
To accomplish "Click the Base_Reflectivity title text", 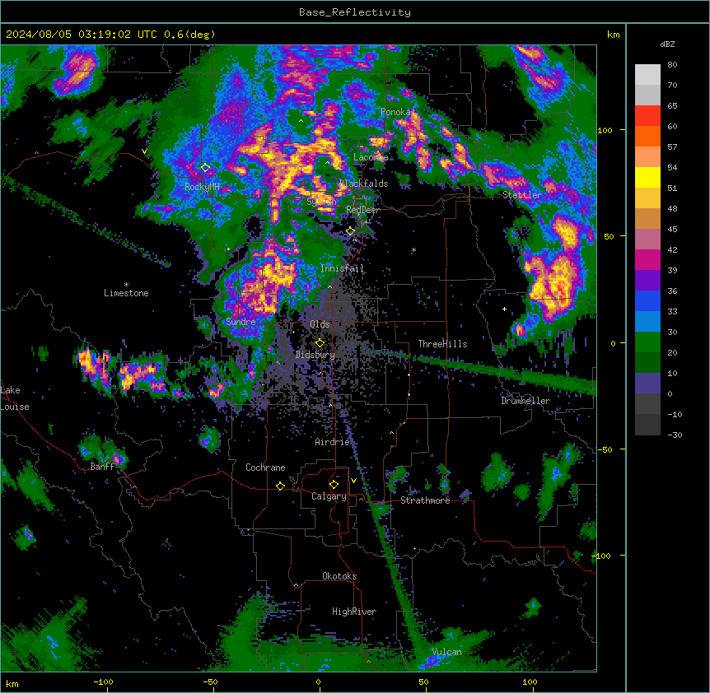I will coord(355,12).
